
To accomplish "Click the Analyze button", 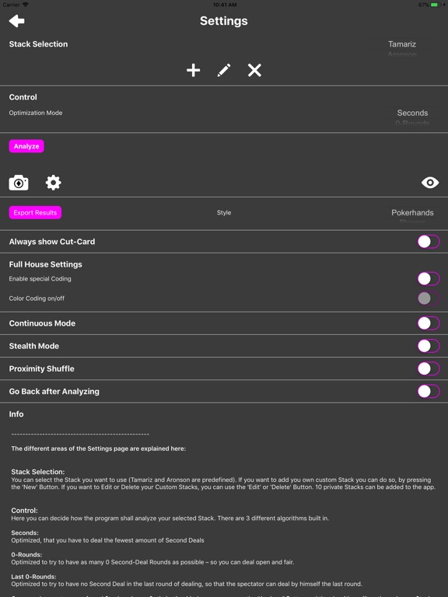I will [x=26, y=146].
